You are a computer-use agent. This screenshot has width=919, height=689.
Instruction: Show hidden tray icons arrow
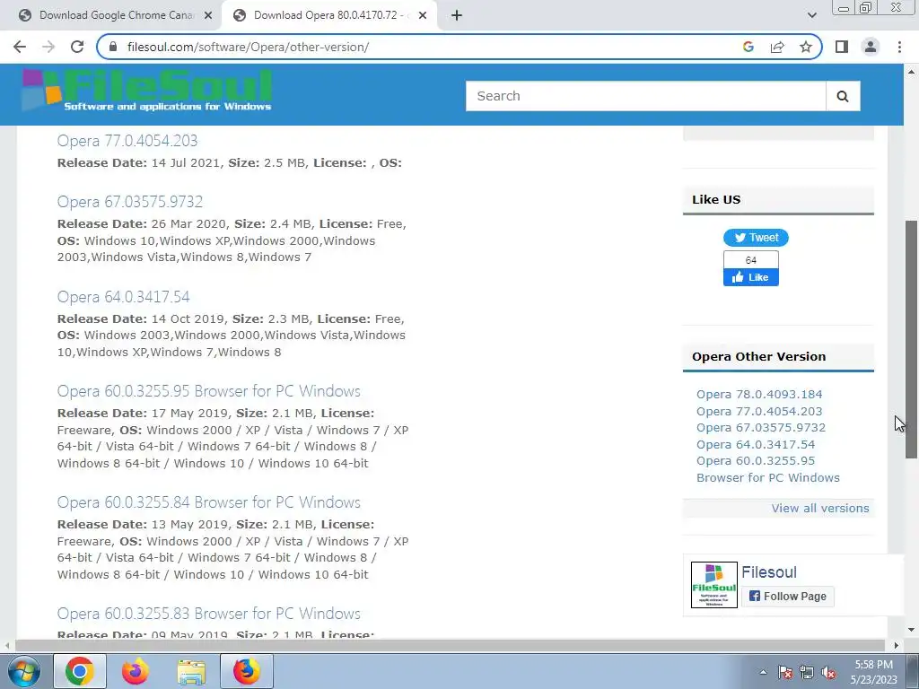(x=763, y=672)
